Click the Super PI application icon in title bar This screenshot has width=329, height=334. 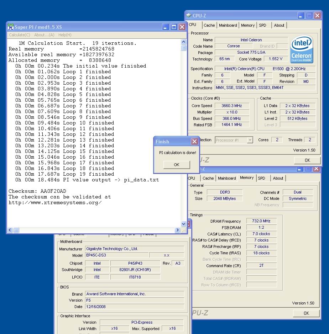[10, 27]
